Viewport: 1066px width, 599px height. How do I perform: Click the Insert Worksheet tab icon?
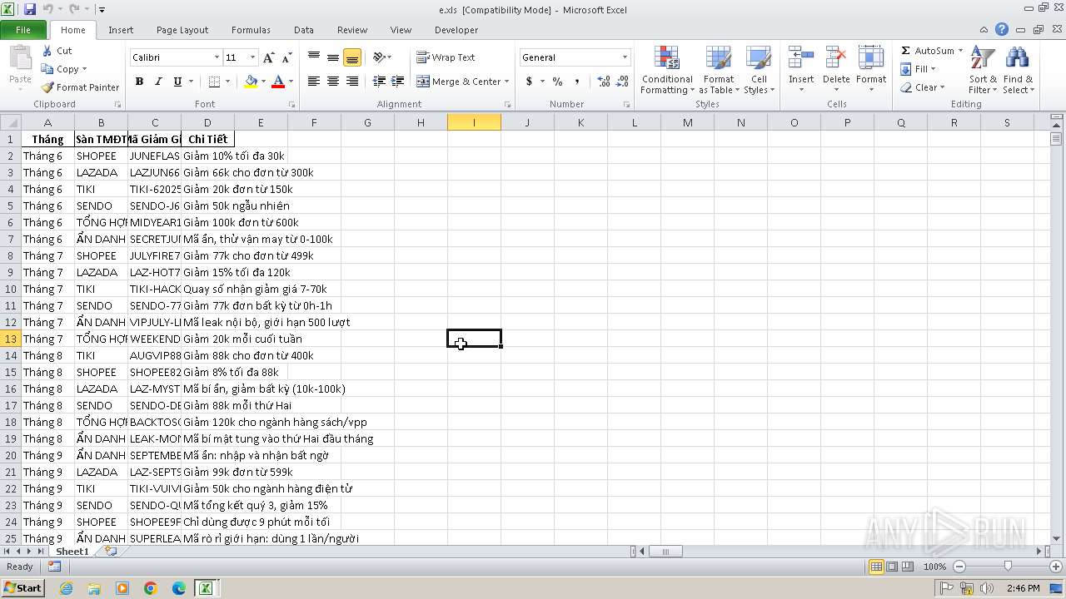point(110,552)
